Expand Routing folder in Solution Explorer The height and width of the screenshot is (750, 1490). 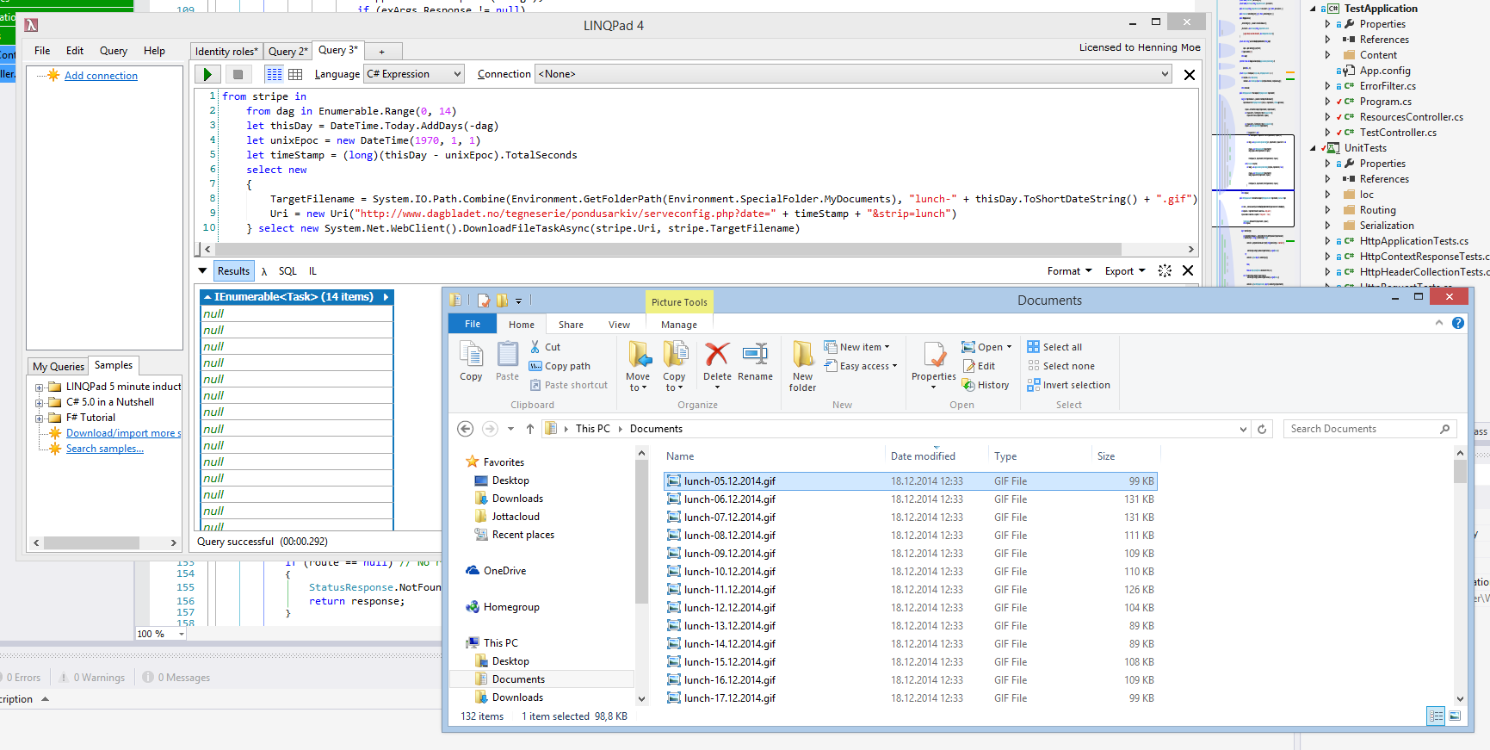click(1327, 210)
